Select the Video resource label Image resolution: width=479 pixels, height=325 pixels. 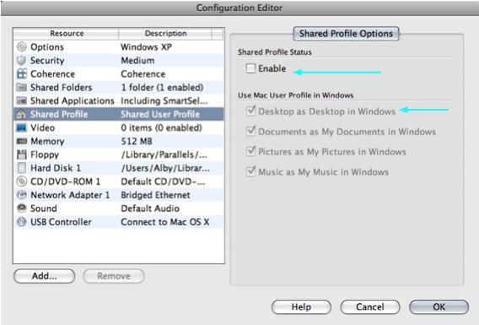(43, 127)
